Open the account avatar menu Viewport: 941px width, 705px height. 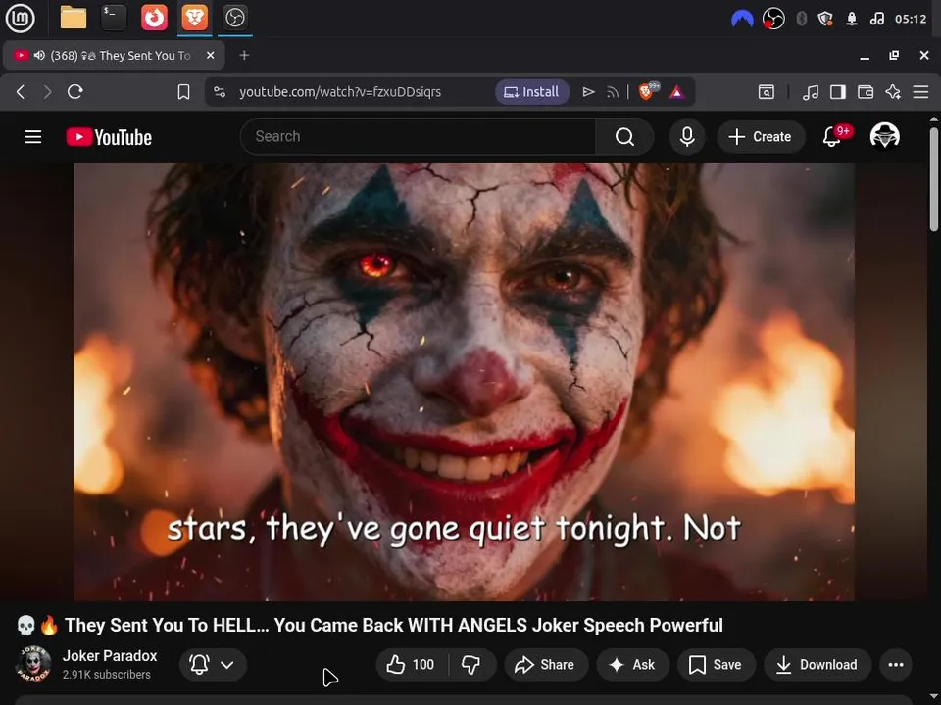[x=884, y=136]
